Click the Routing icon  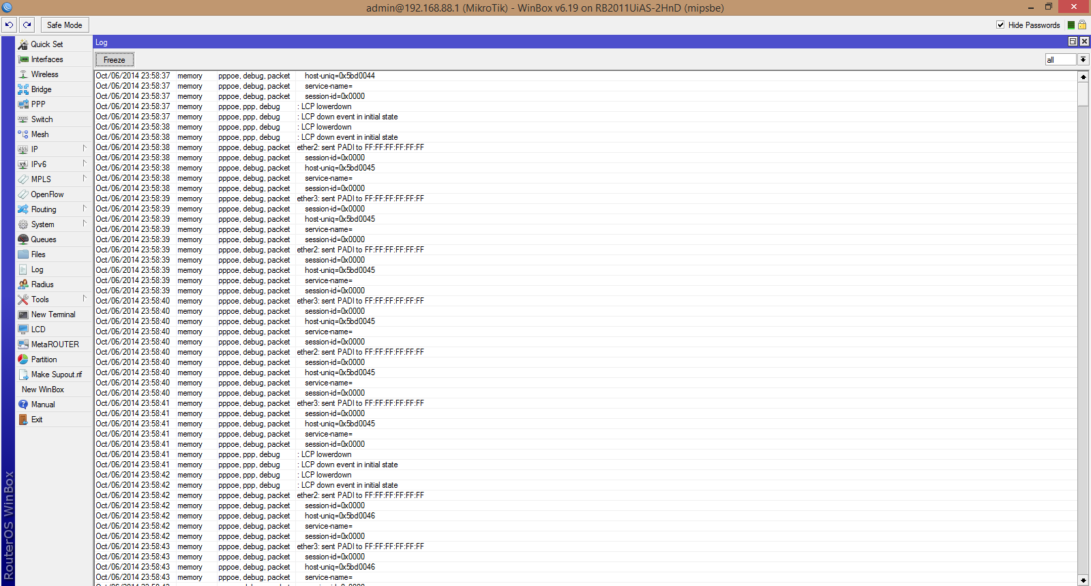click(23, 209)
